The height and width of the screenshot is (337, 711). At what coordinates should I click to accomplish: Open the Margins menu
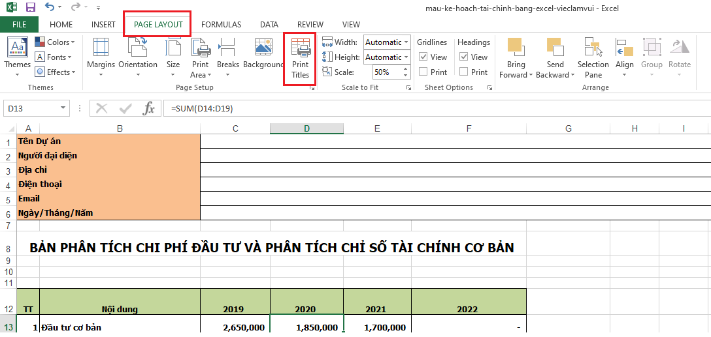pyautogui.click(x=101, y=57)
